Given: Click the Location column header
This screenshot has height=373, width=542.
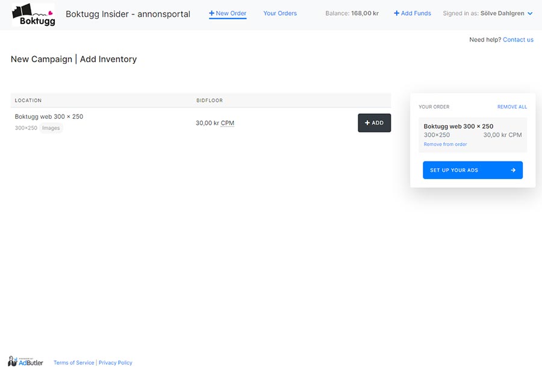Looking at the screenshot, I should tap(28, 101).
